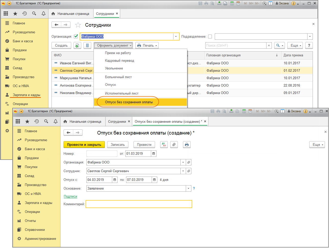Click the Дт/Кт postings icon in document toolbar
Screen dimensions: 329x248
click(164, 144)
